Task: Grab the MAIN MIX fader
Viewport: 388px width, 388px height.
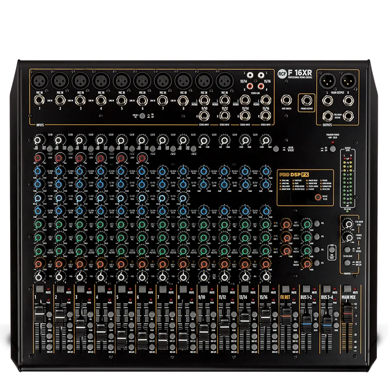Action: [x=347, y=313]
